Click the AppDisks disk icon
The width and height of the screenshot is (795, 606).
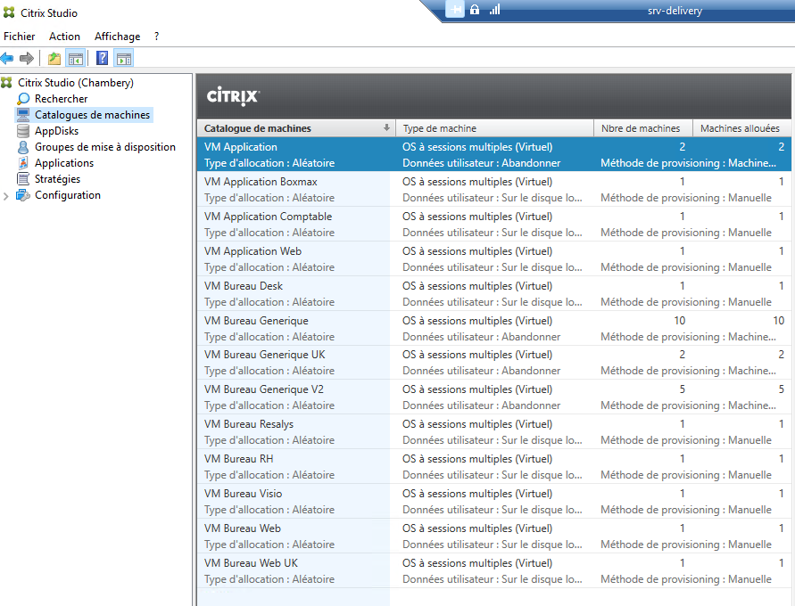[x=23, y=131]
